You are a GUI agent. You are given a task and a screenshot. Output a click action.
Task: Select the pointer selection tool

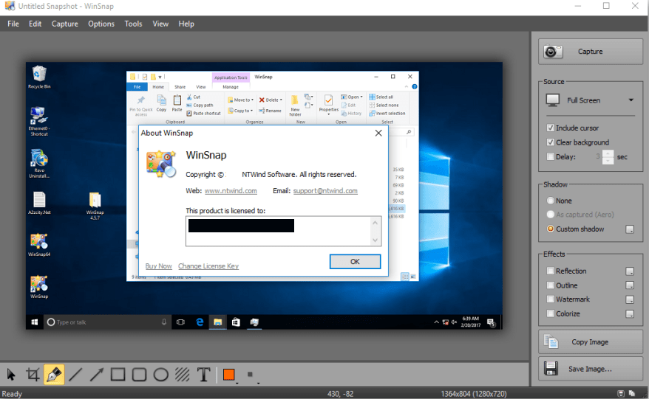pyautogui.click(x=11, y=375)
